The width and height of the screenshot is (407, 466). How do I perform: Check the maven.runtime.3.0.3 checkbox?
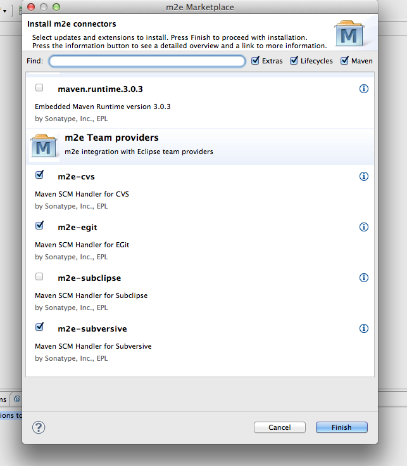tap(39, 87)
